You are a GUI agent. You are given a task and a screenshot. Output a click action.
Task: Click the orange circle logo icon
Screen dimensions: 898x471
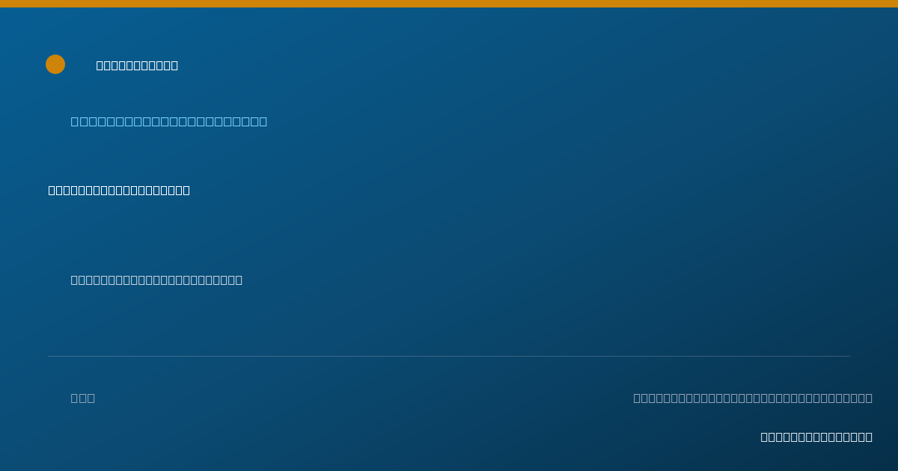55,64
